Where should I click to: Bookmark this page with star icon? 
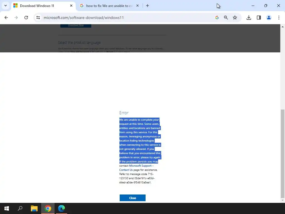[235, 18]
